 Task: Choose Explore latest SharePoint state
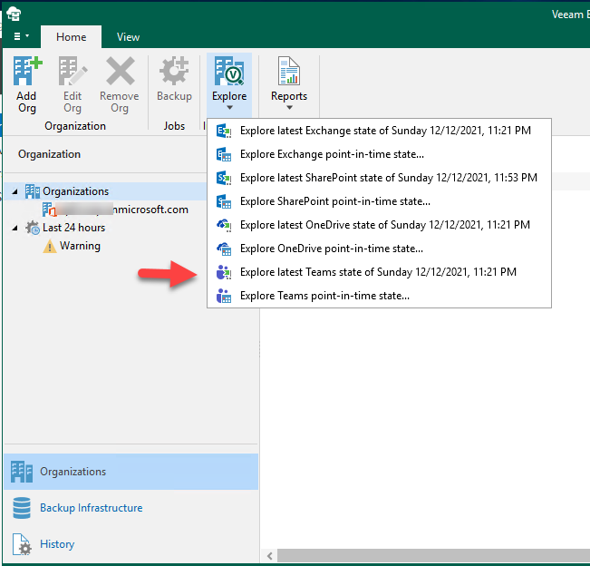point(388,178)
